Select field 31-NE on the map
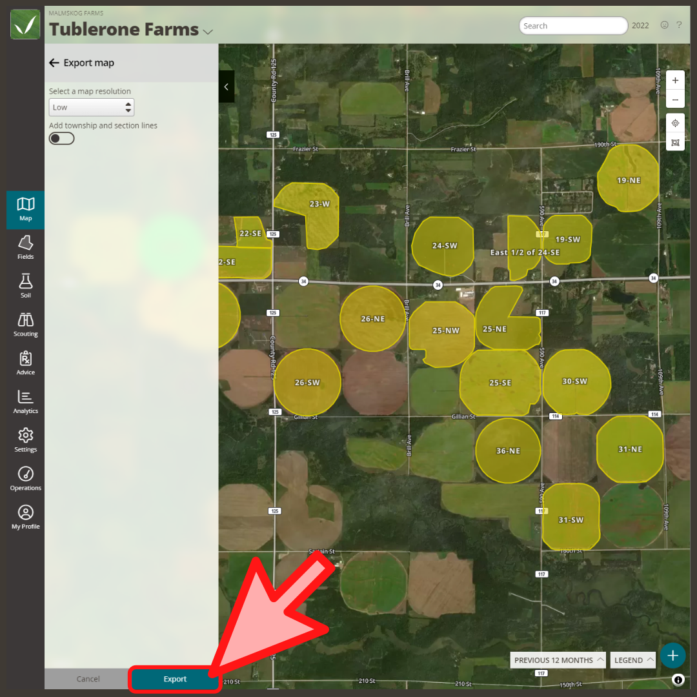Image resolution: width=697 pixels, height=697 pixels. pyautogui.click(x=630, y=449)
